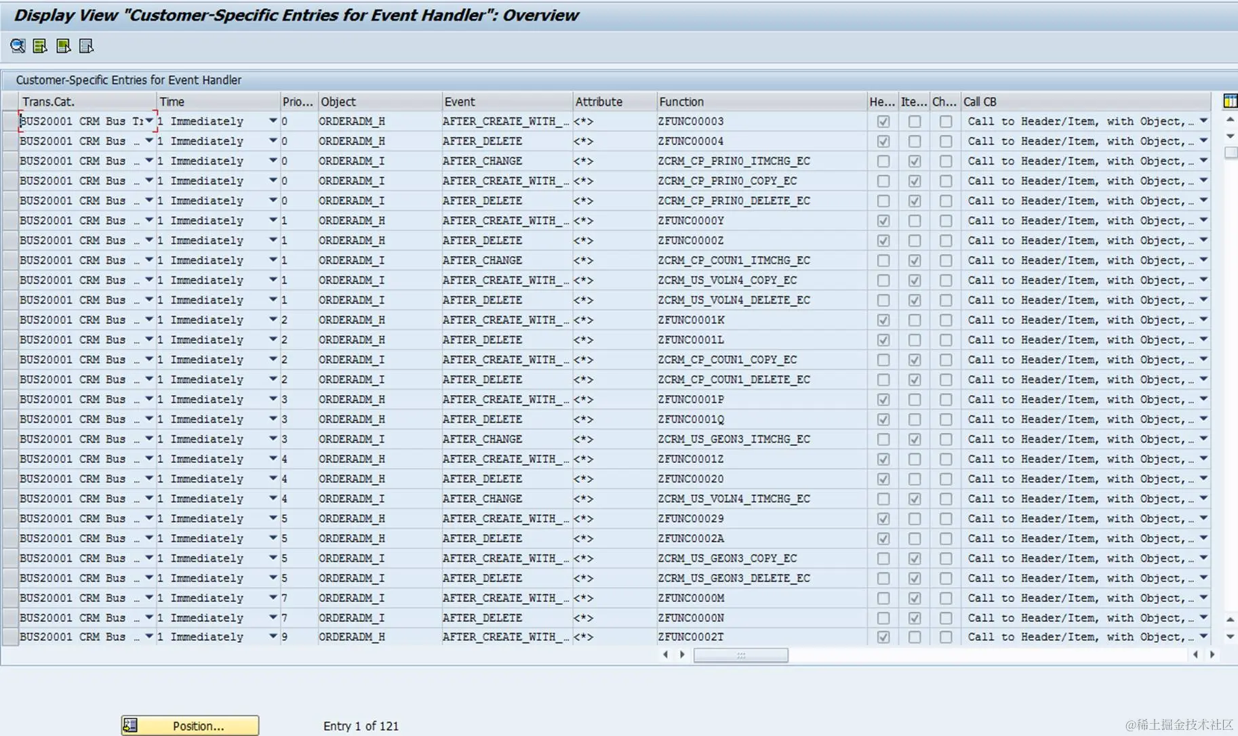1238x736 pixels.
Task: Open Time dropdown in ZFUNC00004 row
Action: (273, 140)
